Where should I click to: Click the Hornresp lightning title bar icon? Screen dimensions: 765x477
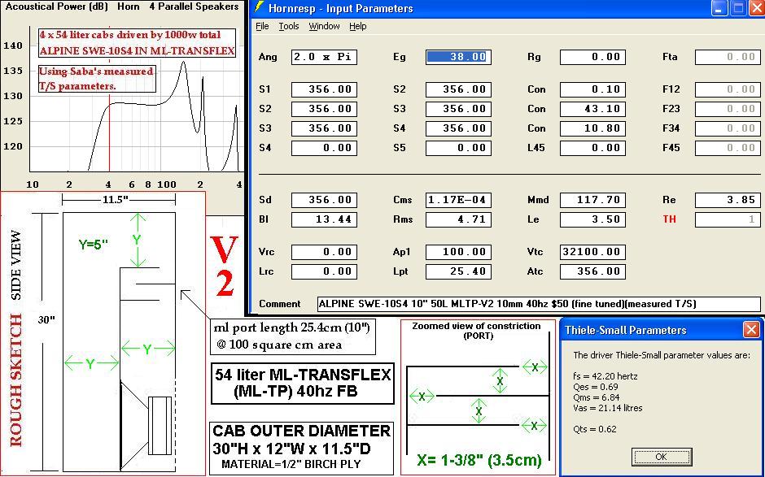point(259,8)
